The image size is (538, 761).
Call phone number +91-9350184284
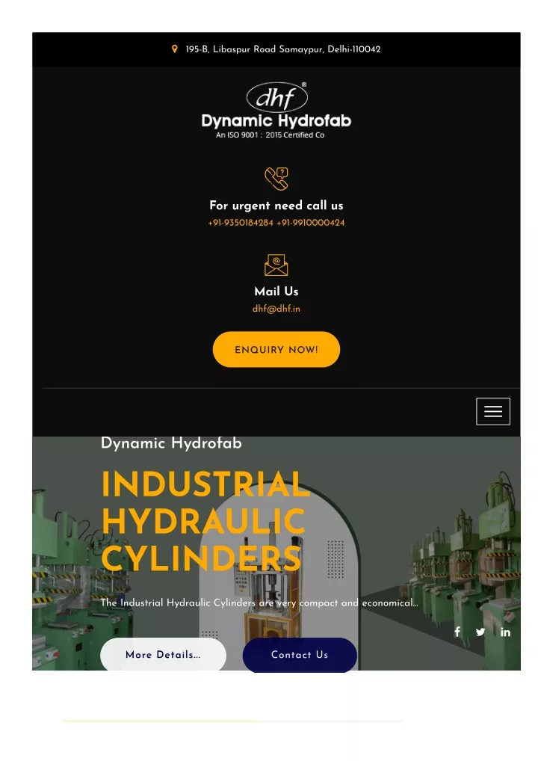pyautogui.click(x=241, y=223)
